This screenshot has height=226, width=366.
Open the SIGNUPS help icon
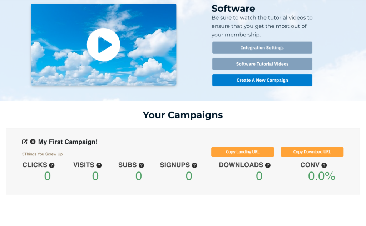[x=194, y=165]
